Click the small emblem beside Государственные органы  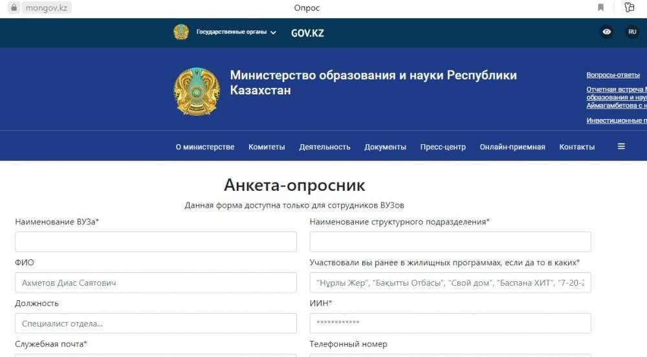click(181, 32)
